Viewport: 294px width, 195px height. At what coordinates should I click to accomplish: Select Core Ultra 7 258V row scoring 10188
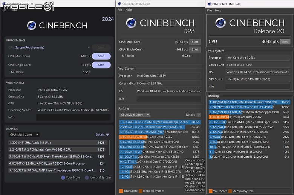pos(160,137)
